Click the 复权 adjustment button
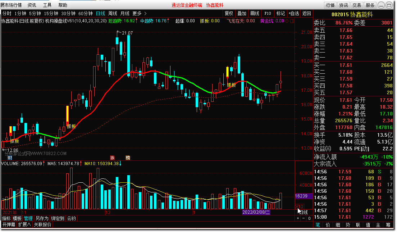The height and width of the screenshot is (232, 397). click(x=229, y=13)
